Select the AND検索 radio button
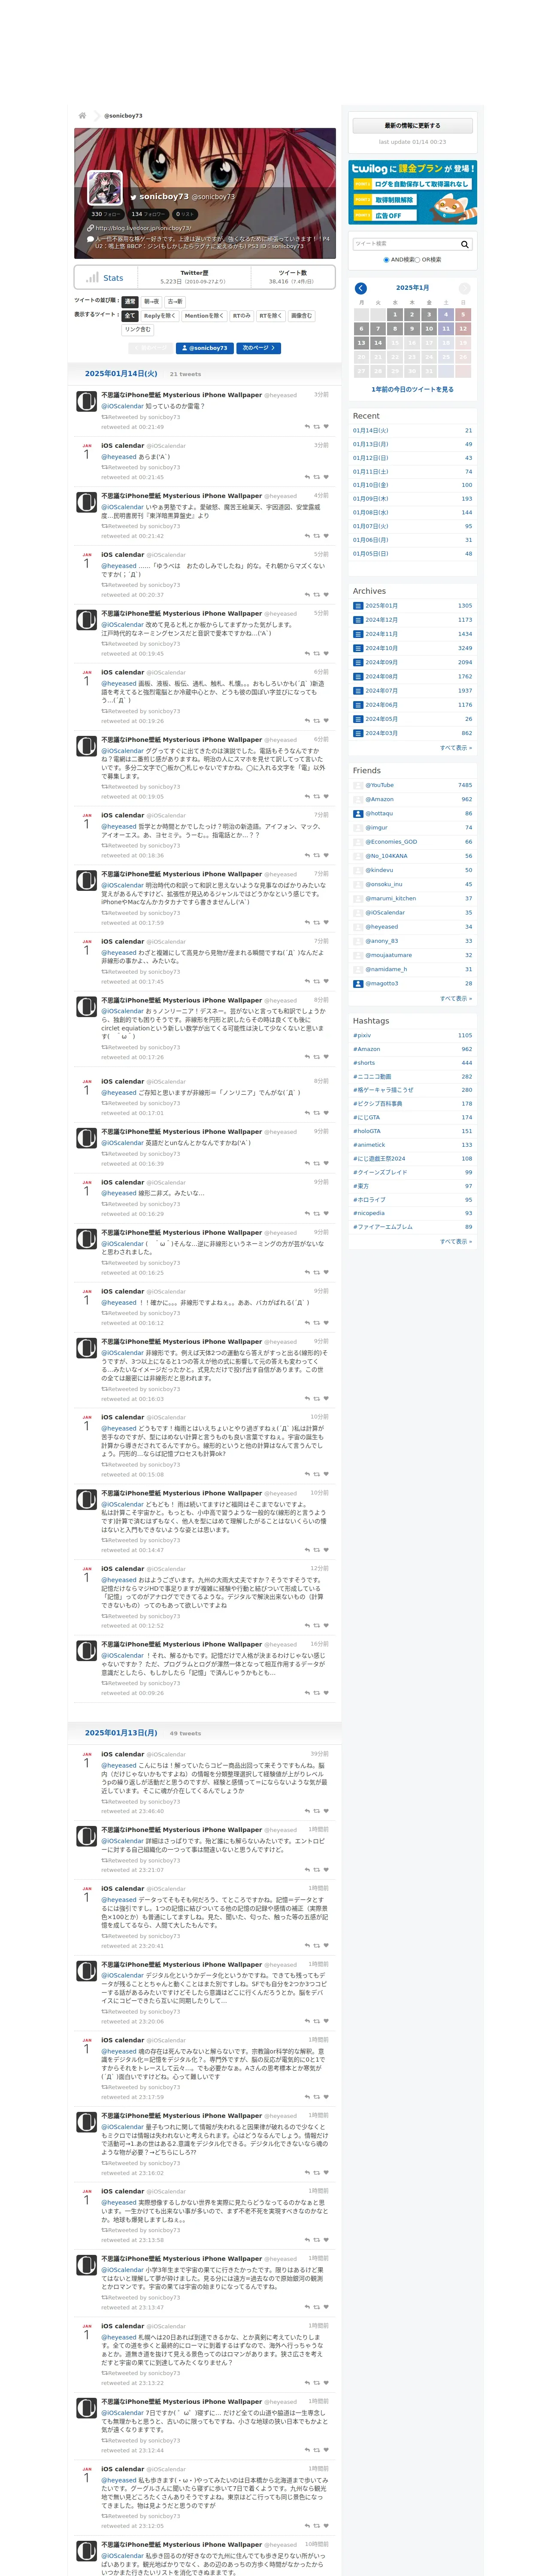Screen dimensions: 551x2576 [386, 260]
